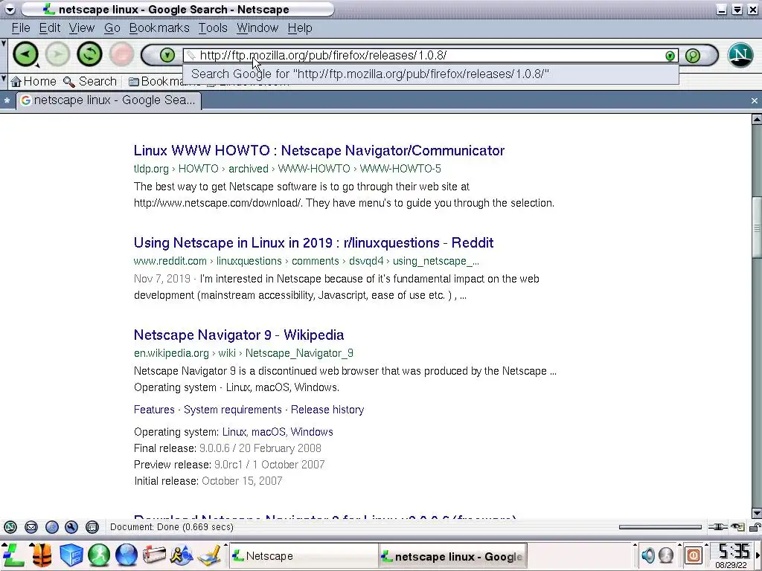This screenshot has width=762, height=571.
Task: Click Home on the personal toolbar
Action: coord(33,81)
